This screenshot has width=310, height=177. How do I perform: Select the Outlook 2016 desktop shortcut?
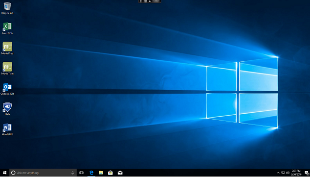[x=7, y=89]
